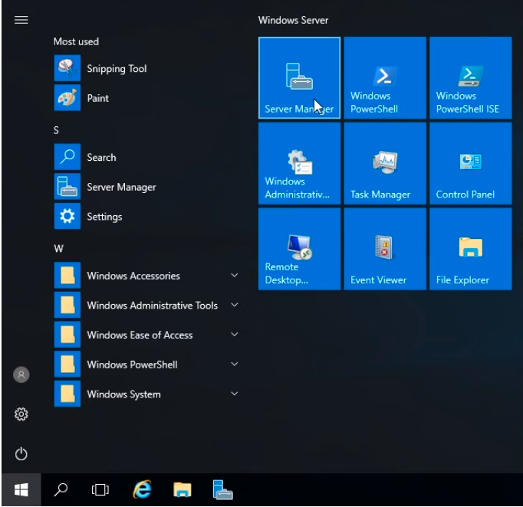Open Settings from the left rail gear
The image size is (523, 507).
pos(21,414)
